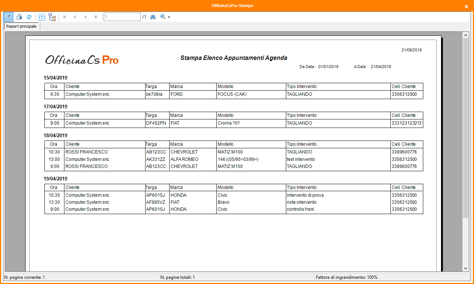Select the Report principale tab

(x=21, y=26)
